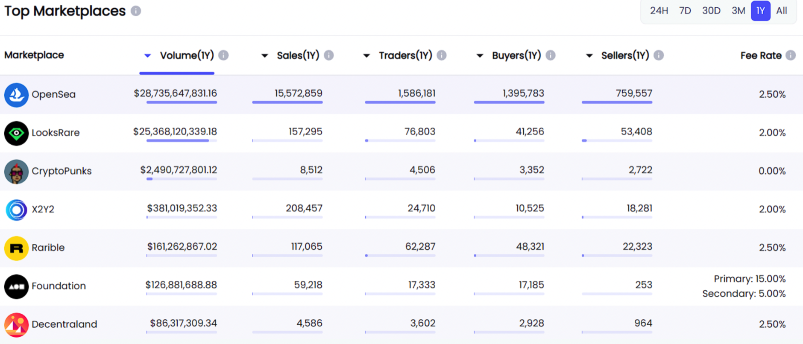
Task: Click Foundation Primary: 15.00% fee text
Action: [x=750, y=279]
